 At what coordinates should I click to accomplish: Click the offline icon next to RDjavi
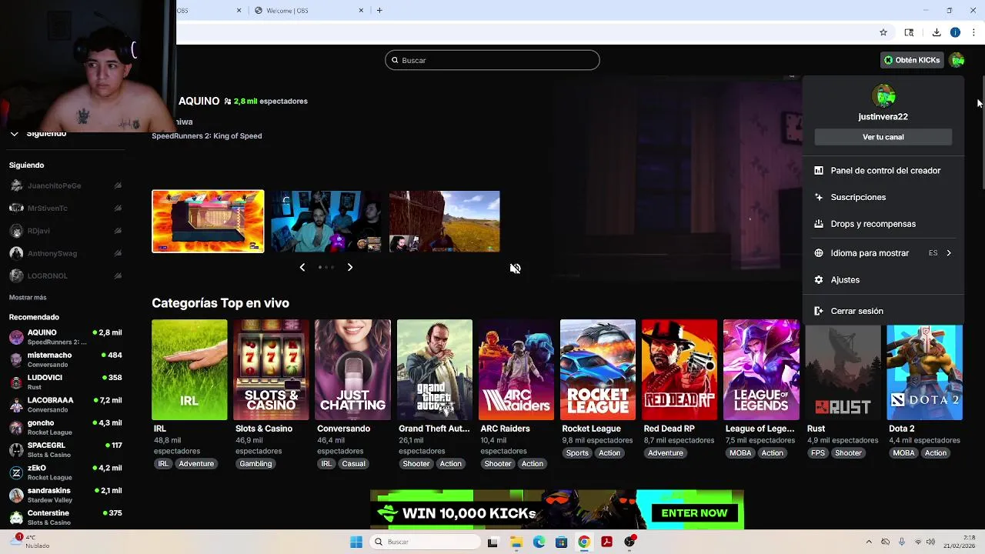click(118, 231)
